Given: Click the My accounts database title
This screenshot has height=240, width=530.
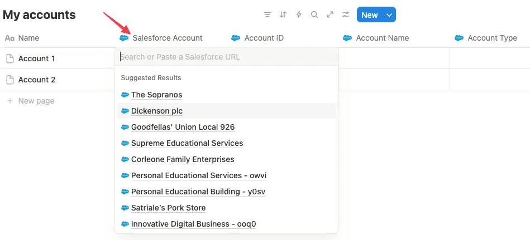Looking at the screenshot, I should (39, 15).
